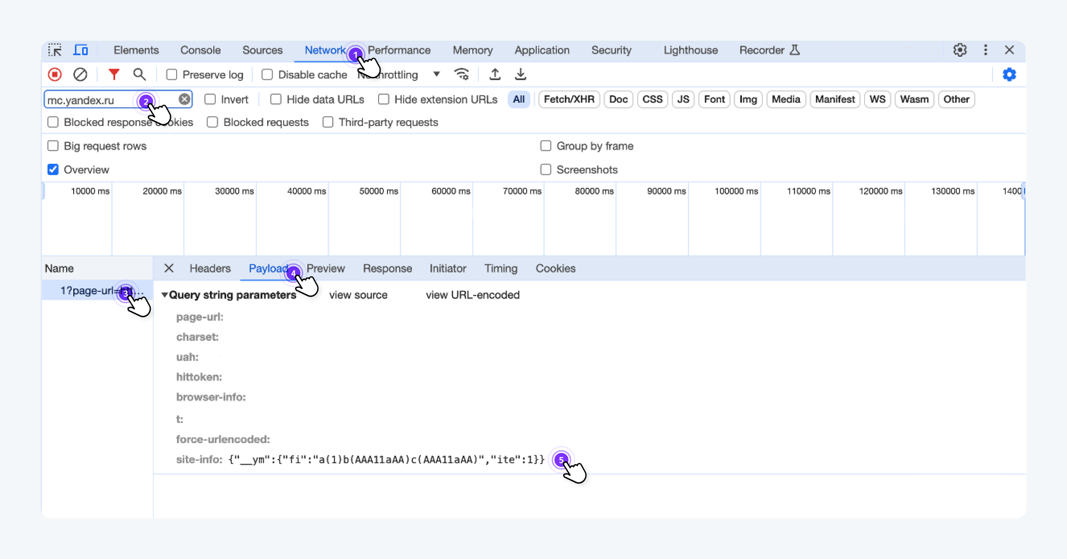
Task: Open the network conditions Wi-Fi icon
Action: [462, 75]
